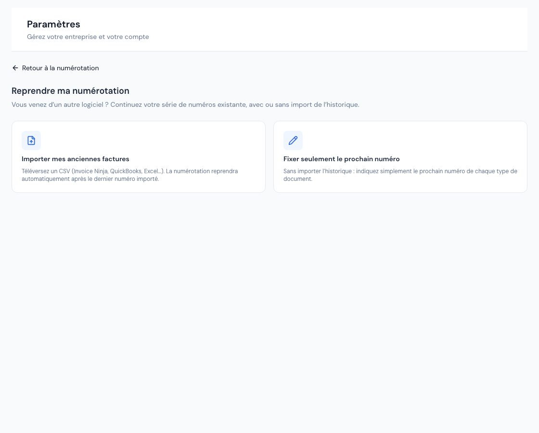
Task: Click the word document in right card
Action: (x=297, y=179)
